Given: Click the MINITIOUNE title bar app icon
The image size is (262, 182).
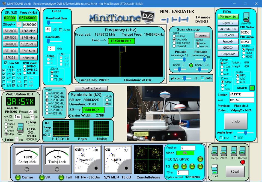Looking at the screenshot, I should (4, 4).
